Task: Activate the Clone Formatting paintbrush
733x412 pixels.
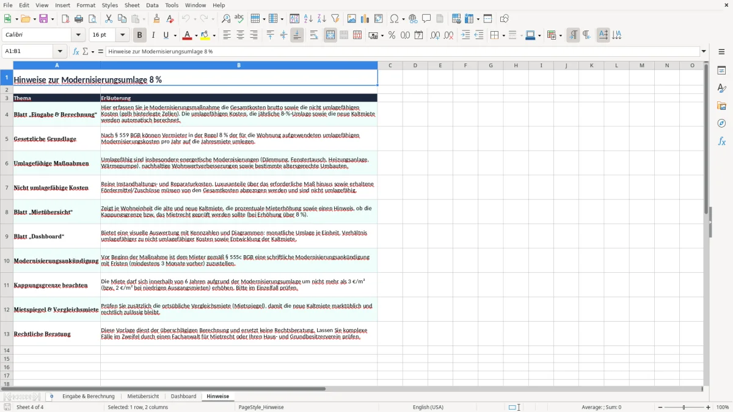Action: pyautogui.click(x=156, y=19)
